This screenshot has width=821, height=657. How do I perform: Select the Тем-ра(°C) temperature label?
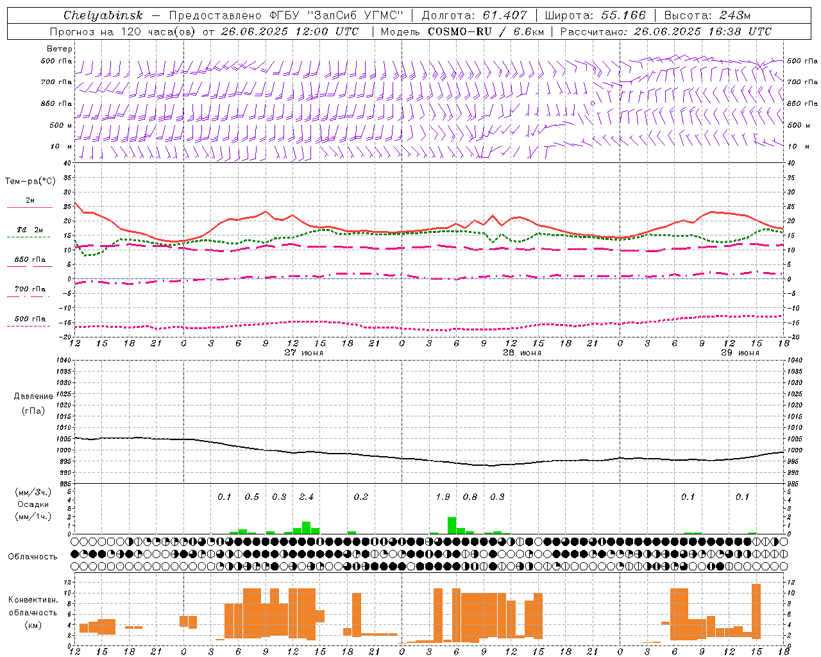point(30,182)
